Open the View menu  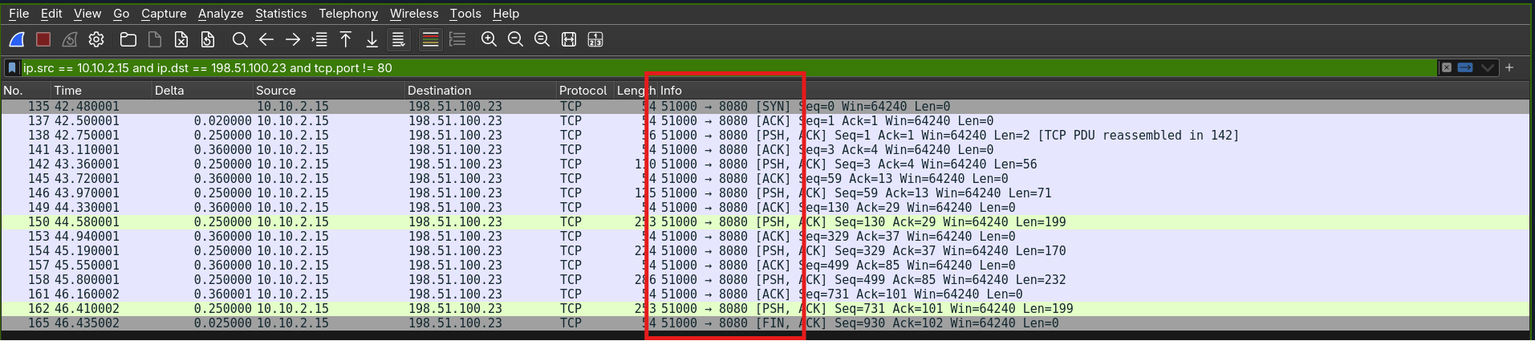coord(87,14)
